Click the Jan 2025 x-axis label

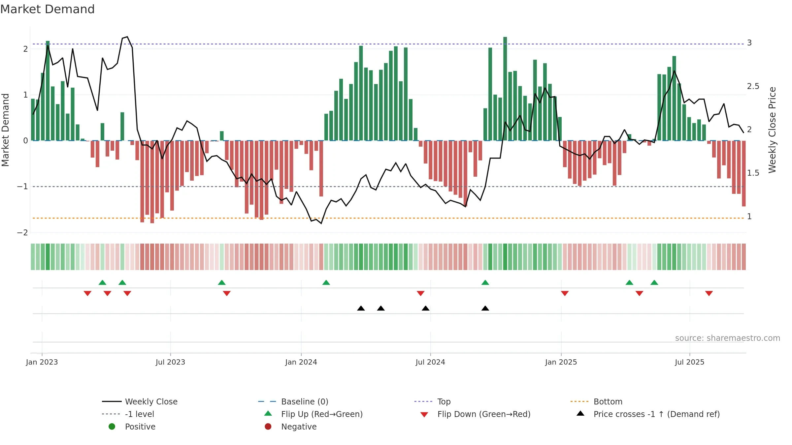click(561, 362)
